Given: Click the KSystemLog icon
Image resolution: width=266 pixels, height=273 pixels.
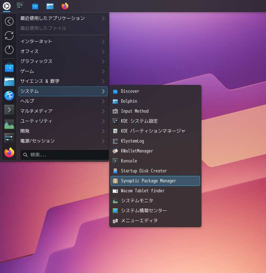Looking at the screenshot, I should 115,141.
